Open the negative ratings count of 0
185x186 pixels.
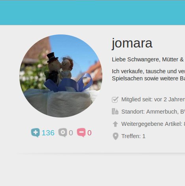pos(89,133)
